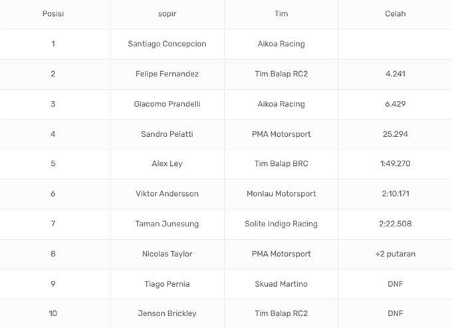Select driver Santiago Concepcion
The image size is (452, 328).
click(x=167, y=44)
